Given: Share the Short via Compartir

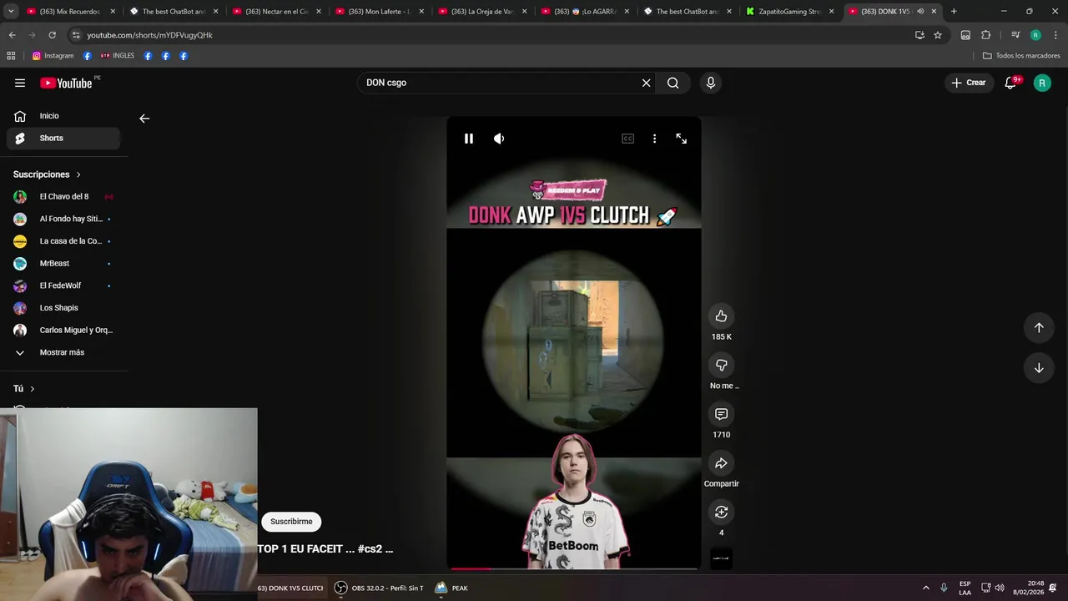Looking at the screenshot, I should [721, 463].
